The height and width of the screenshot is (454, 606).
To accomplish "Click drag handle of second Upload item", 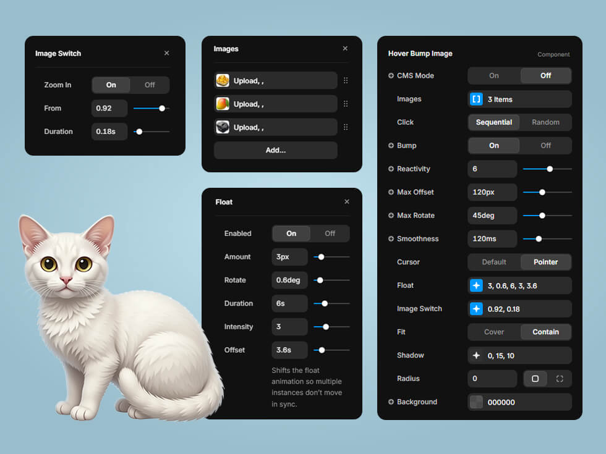I will point(346,104).
